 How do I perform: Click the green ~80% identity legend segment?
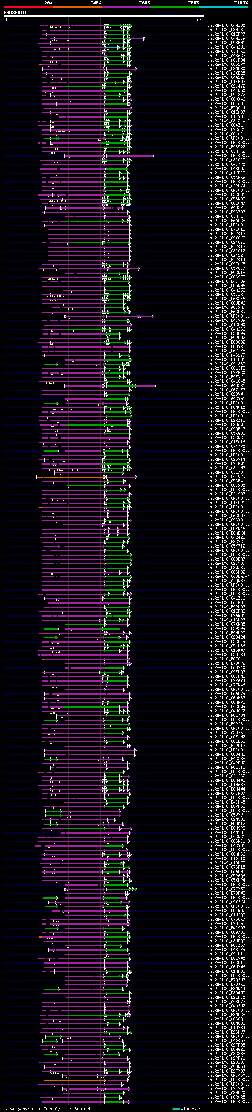coord(175,7)
